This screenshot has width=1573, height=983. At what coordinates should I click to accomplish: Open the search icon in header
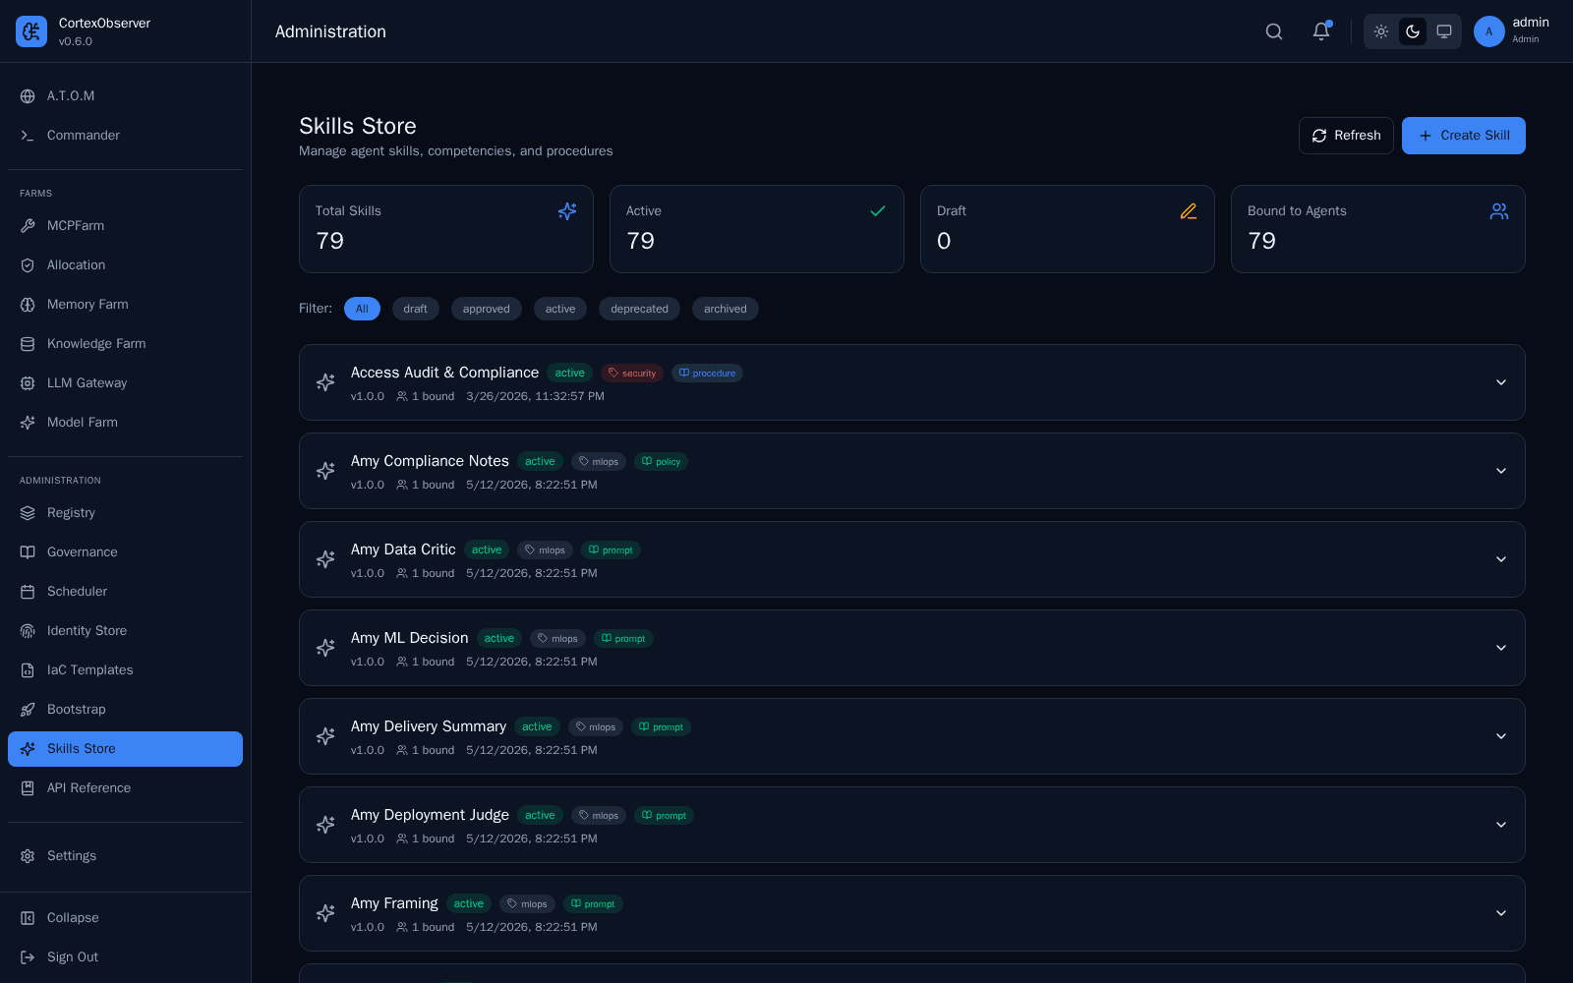[1274, 31]
